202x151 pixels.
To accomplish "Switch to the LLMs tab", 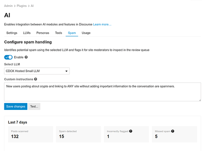I will (x=27, y=33).
